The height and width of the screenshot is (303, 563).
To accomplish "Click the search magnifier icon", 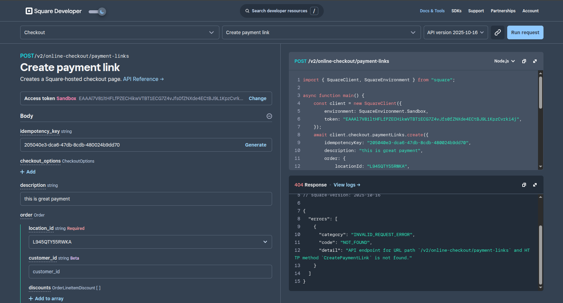I will [247, 11].
